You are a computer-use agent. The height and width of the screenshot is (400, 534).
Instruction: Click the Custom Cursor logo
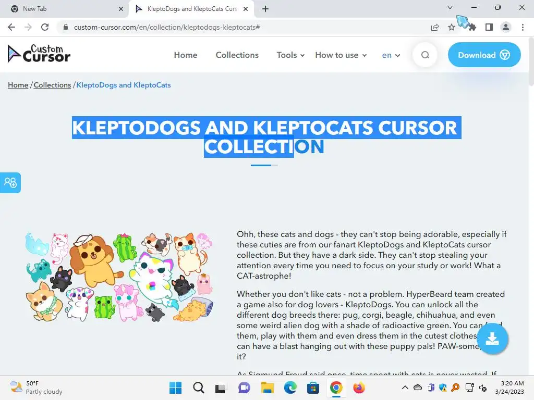tap(39, 54)
